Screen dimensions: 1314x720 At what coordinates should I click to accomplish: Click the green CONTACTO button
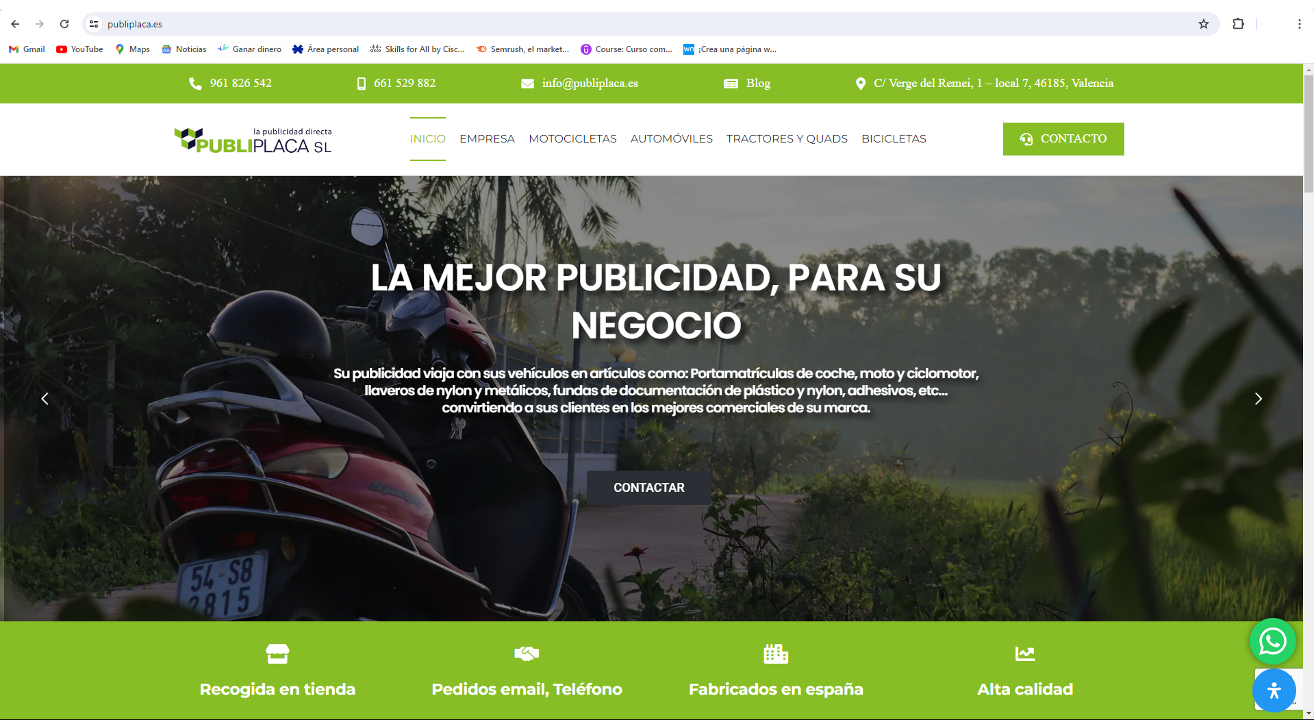(x=1063, y=139)
